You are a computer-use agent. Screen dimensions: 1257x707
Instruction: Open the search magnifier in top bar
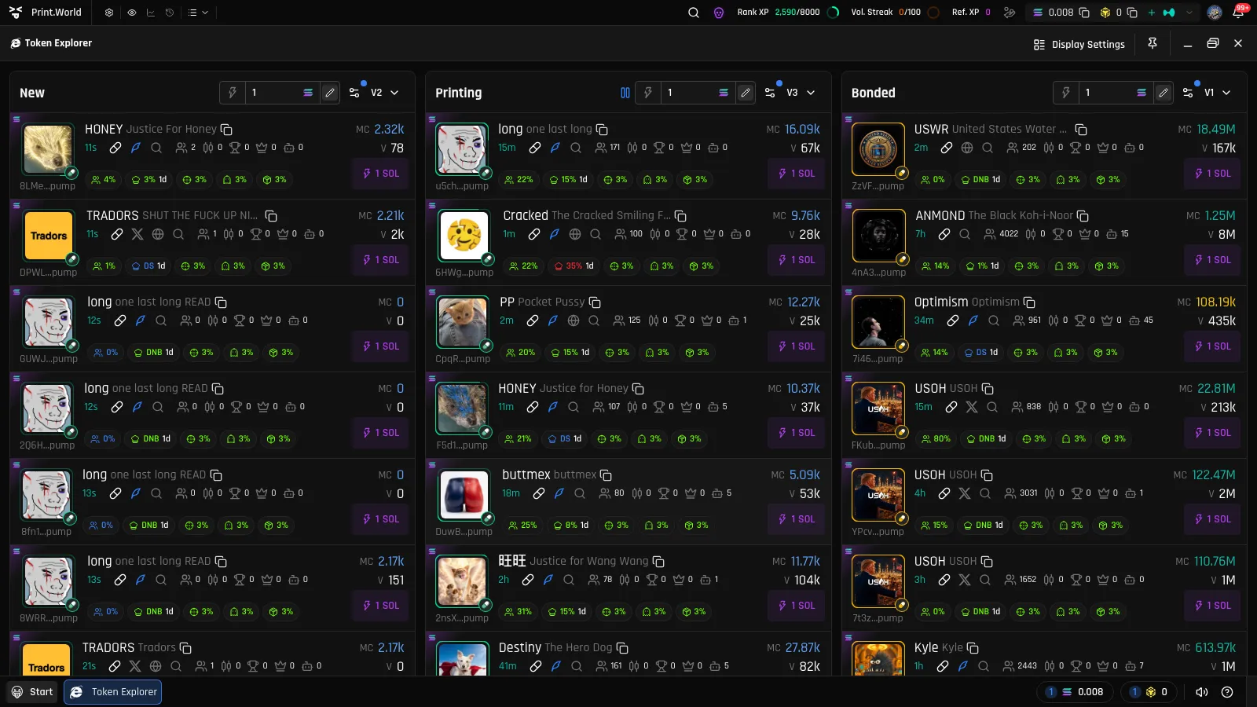coord(694,13)
